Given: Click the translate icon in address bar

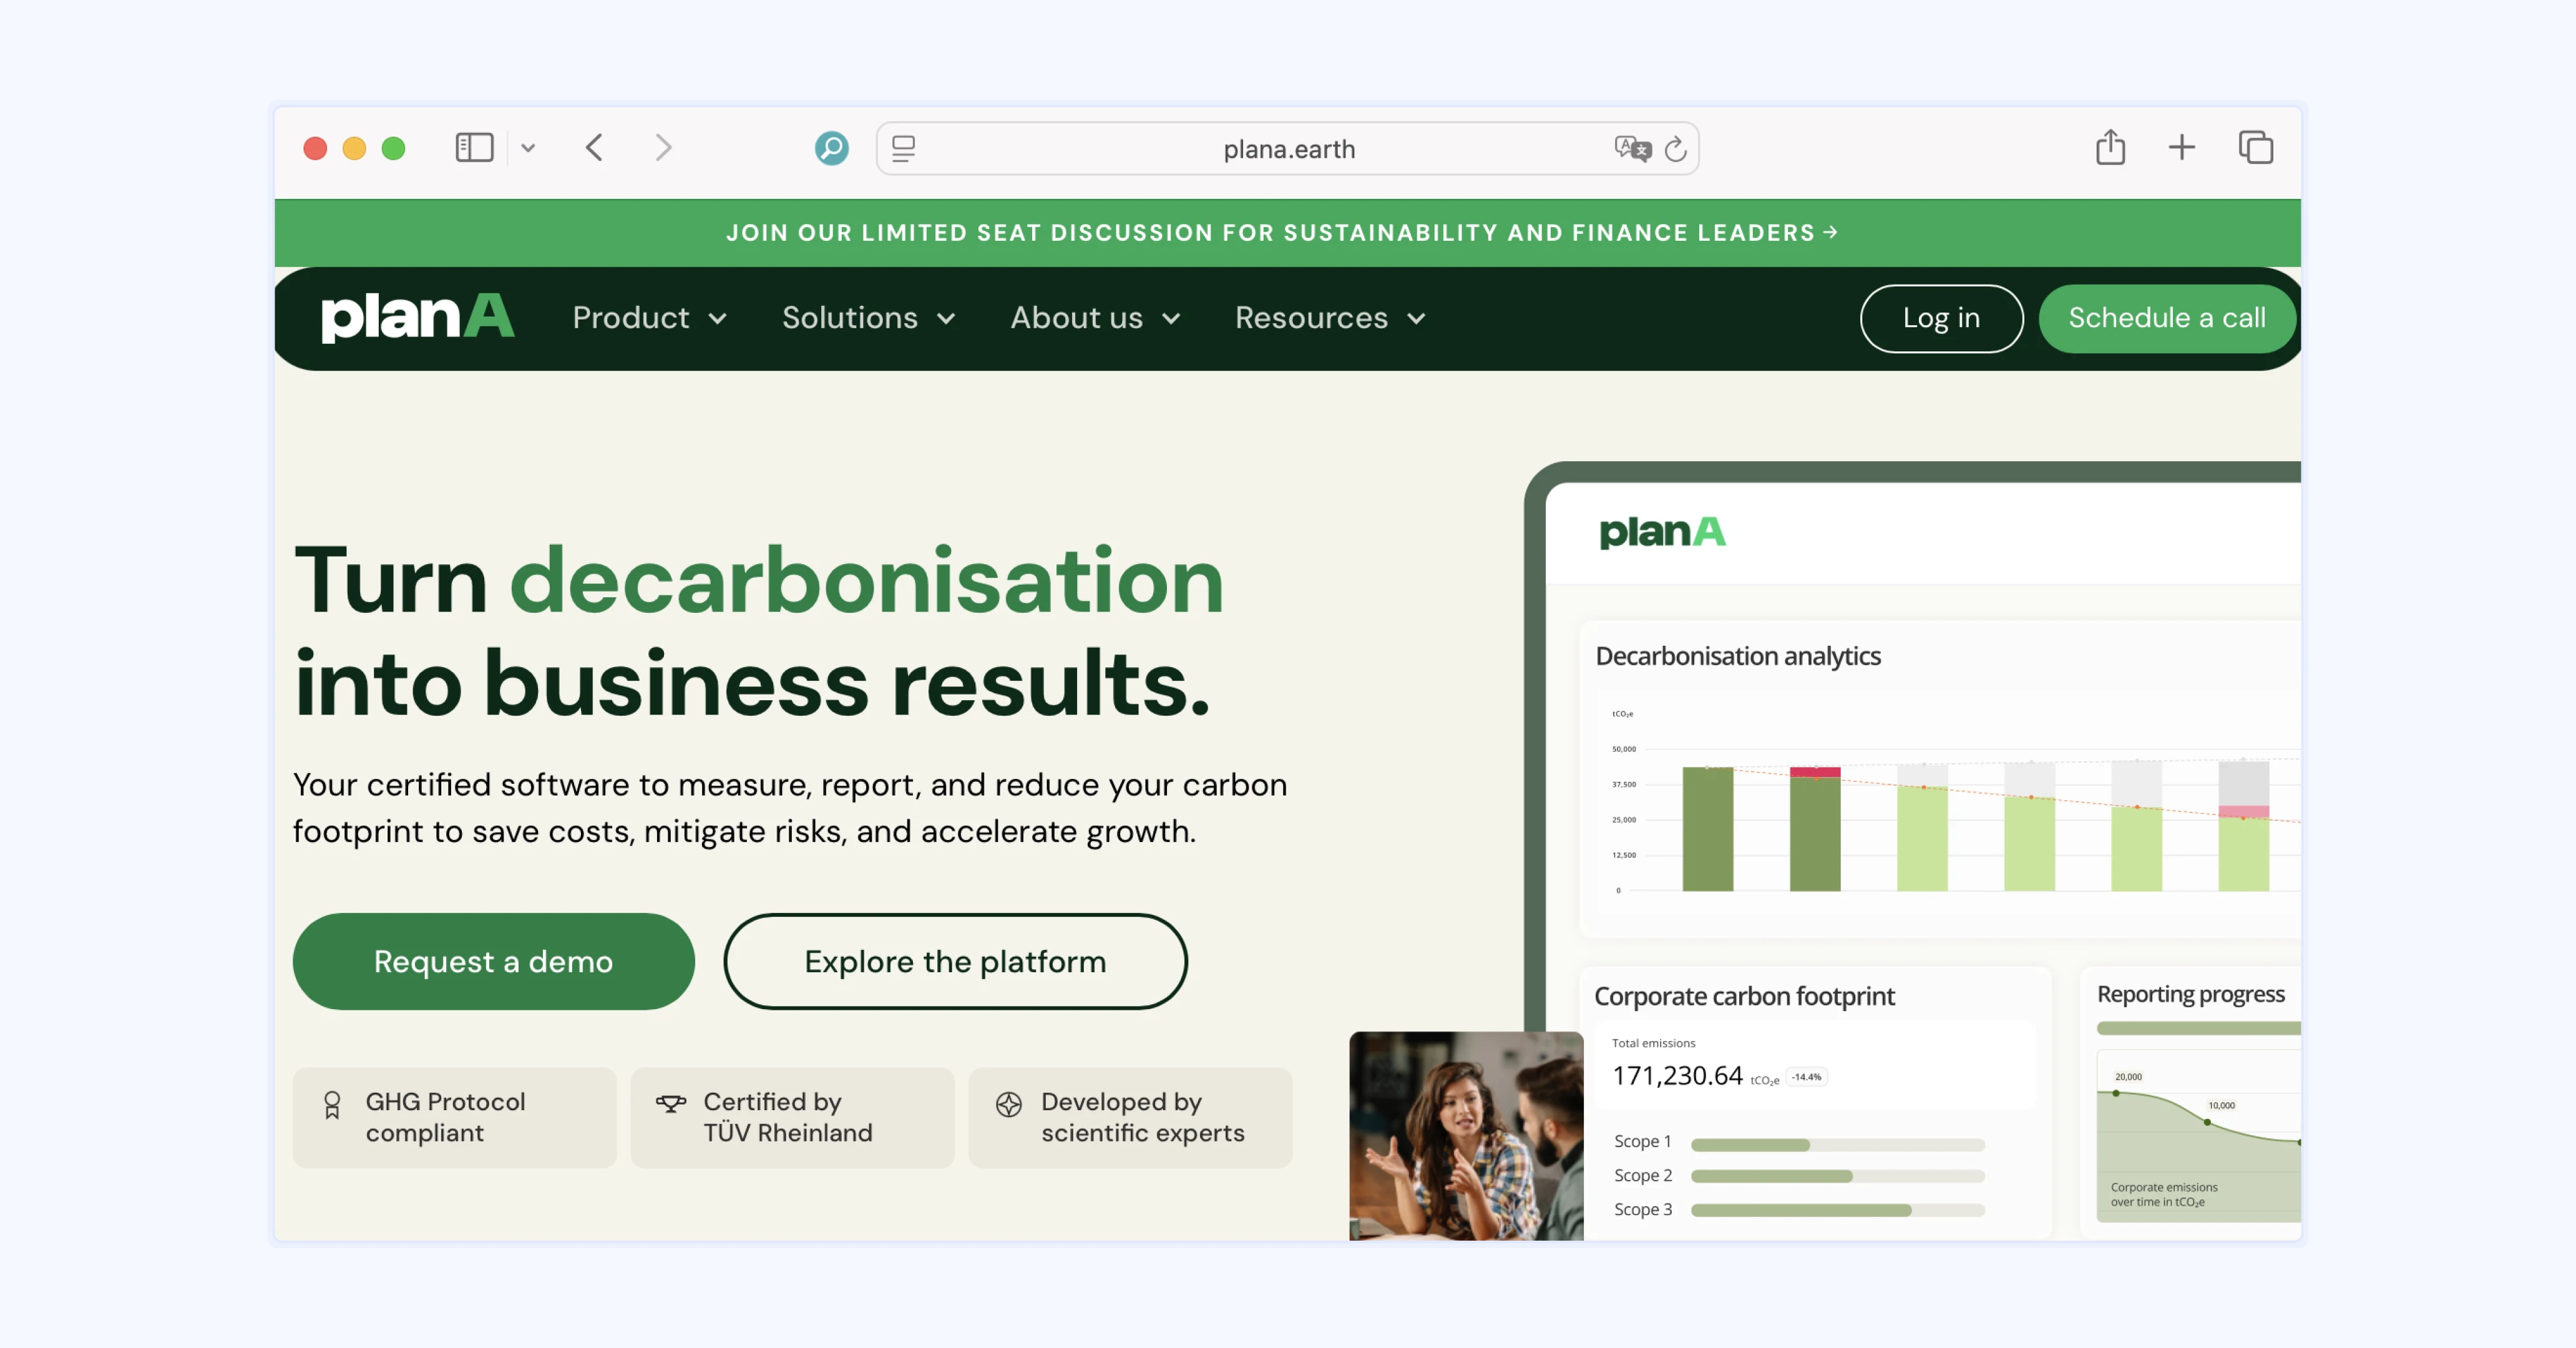Looking at the screenshot, I should point(1632,149).
